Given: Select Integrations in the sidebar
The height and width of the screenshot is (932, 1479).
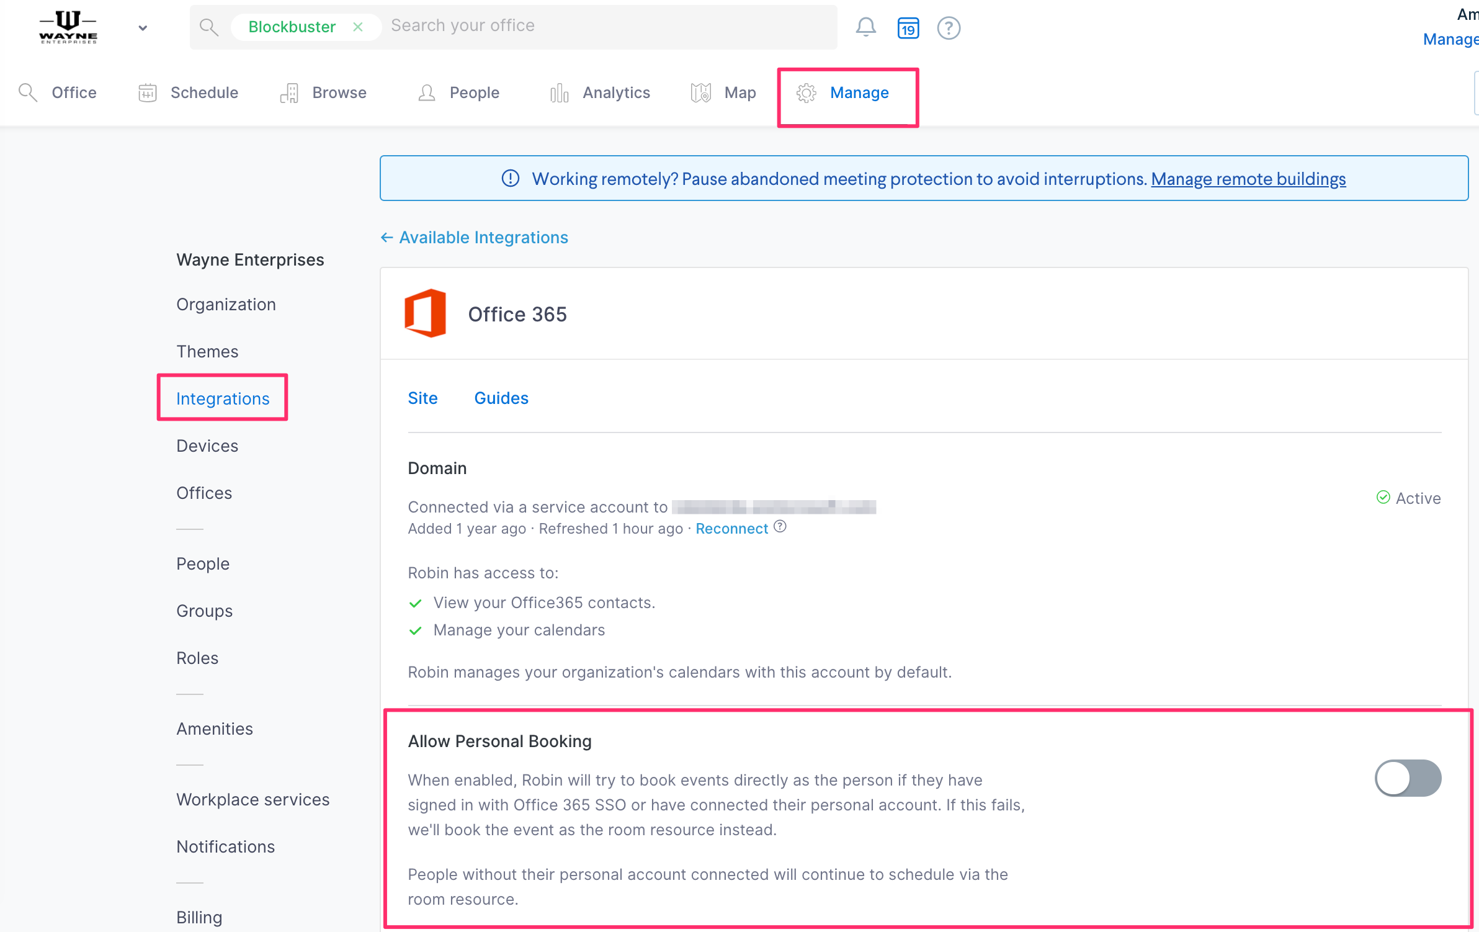Looking at the screenshot, I should pos(223,398).
